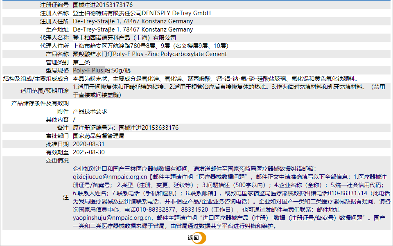Click attachment value 产品技术要求

pyautogui.click(x=90, y=111)
